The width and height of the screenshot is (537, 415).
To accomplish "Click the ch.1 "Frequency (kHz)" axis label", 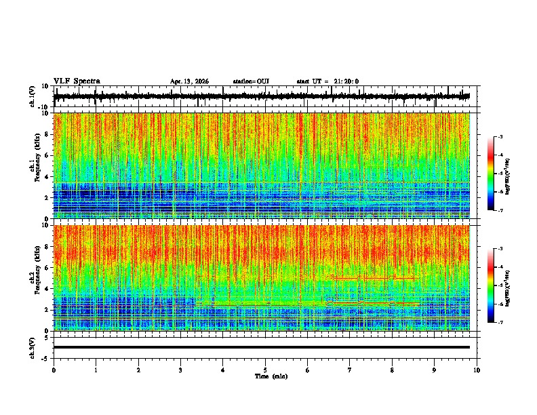I will 37,157.
